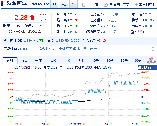The height and width of the screenshot is (126, 157).
Task: Click 加入自选股 text link
Action: (147, 4)
